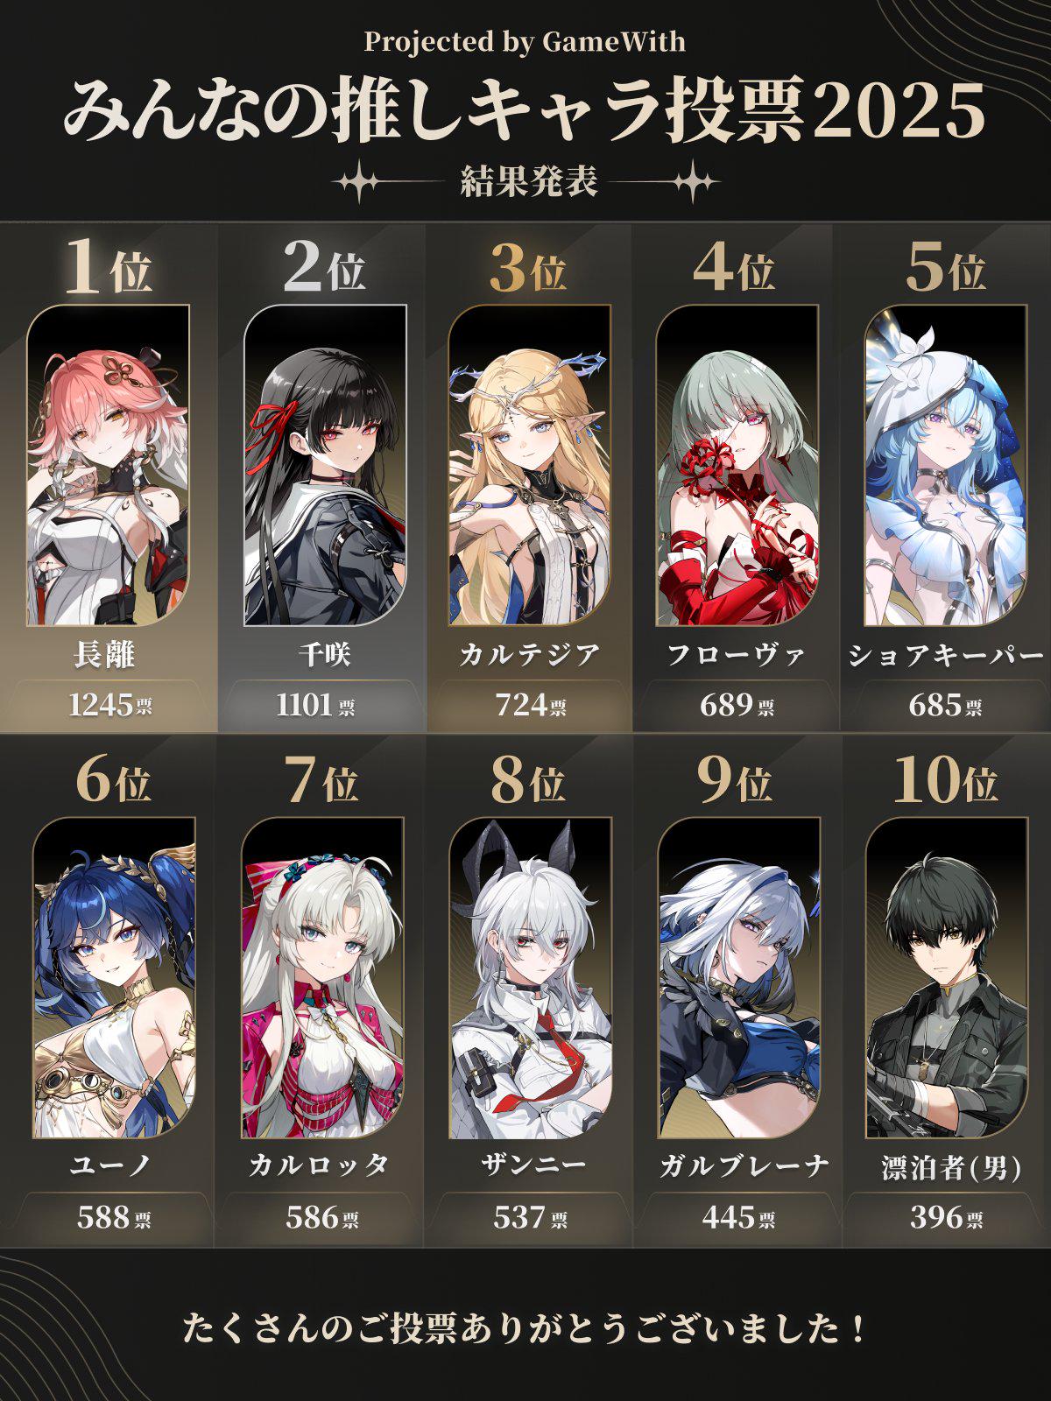Click the フローヴァ portrait with red flower

click(737, 465)
